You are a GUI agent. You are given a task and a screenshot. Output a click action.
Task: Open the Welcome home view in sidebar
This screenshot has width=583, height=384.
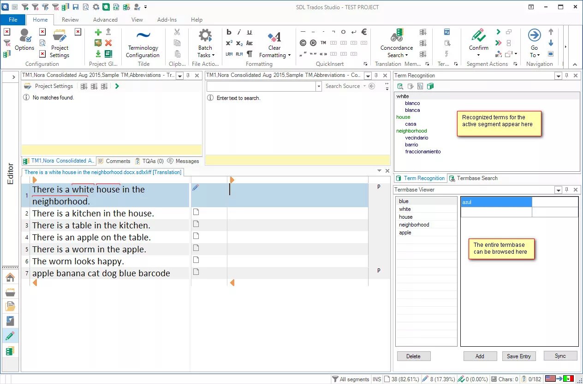(x=10, y=277)
